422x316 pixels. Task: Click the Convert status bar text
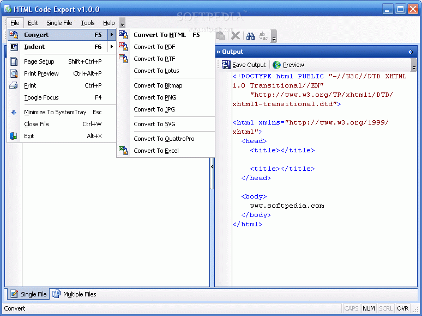(15, 308)
